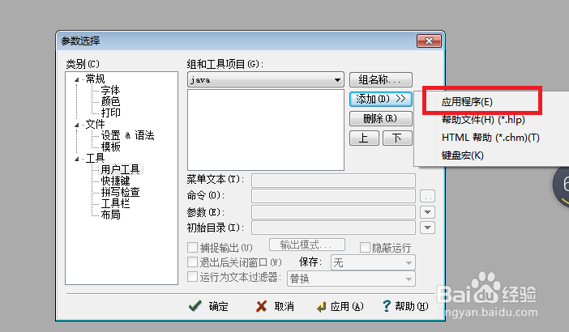Choose HTML 帮助 (*.chm)(T) entry
The height and width of the screenshot is (332, 569).
pyautogui.click(x=490, y=138)
